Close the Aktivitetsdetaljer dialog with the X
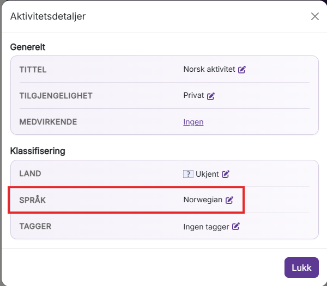Viewport: 327px width, 286px height. tap(314, 16)
